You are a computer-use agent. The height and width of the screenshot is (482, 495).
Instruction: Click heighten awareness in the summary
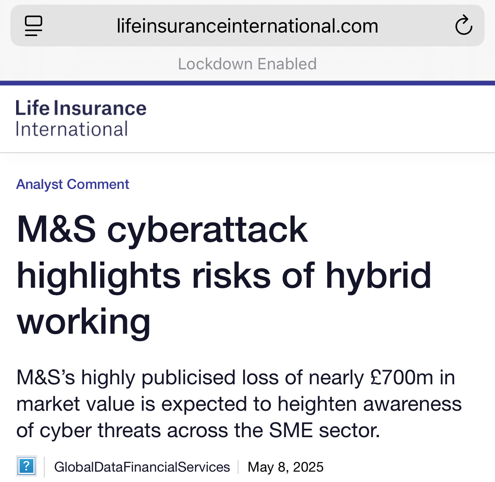[370, 404]
